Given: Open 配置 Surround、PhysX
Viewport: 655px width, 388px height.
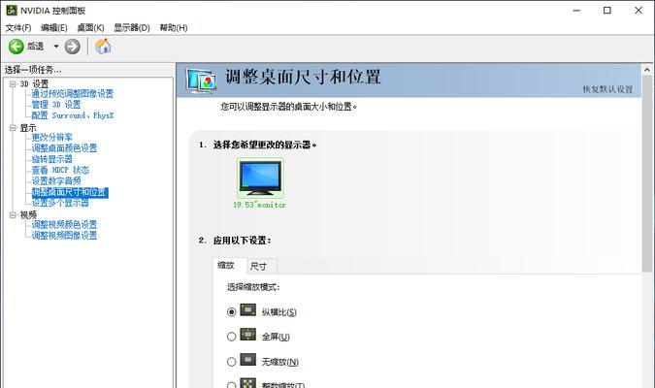Looking at the screenshot, I should click(73, 115).
